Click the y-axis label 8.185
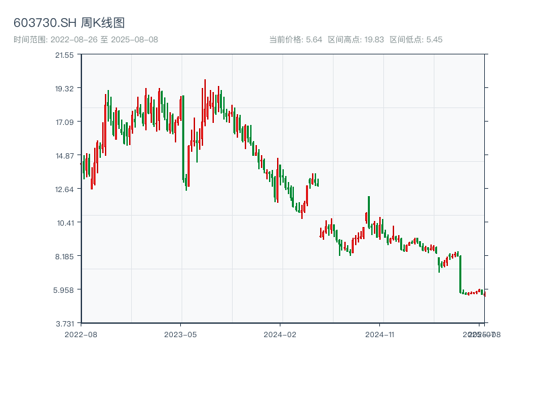This screenshot has width=538, height=403. 65,257
